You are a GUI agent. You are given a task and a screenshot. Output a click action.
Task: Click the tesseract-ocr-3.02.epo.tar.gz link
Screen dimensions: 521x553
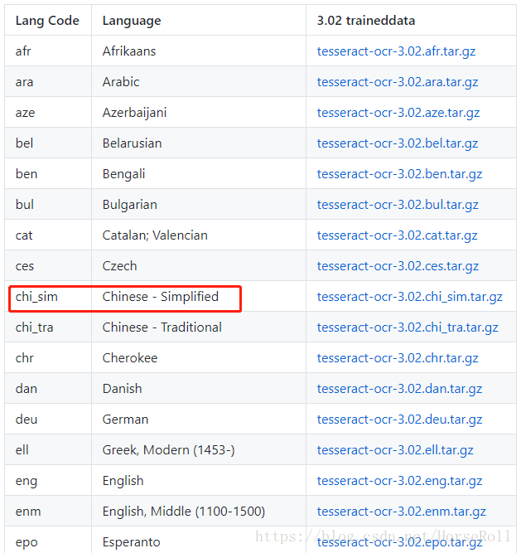click(x=399, y=542)
